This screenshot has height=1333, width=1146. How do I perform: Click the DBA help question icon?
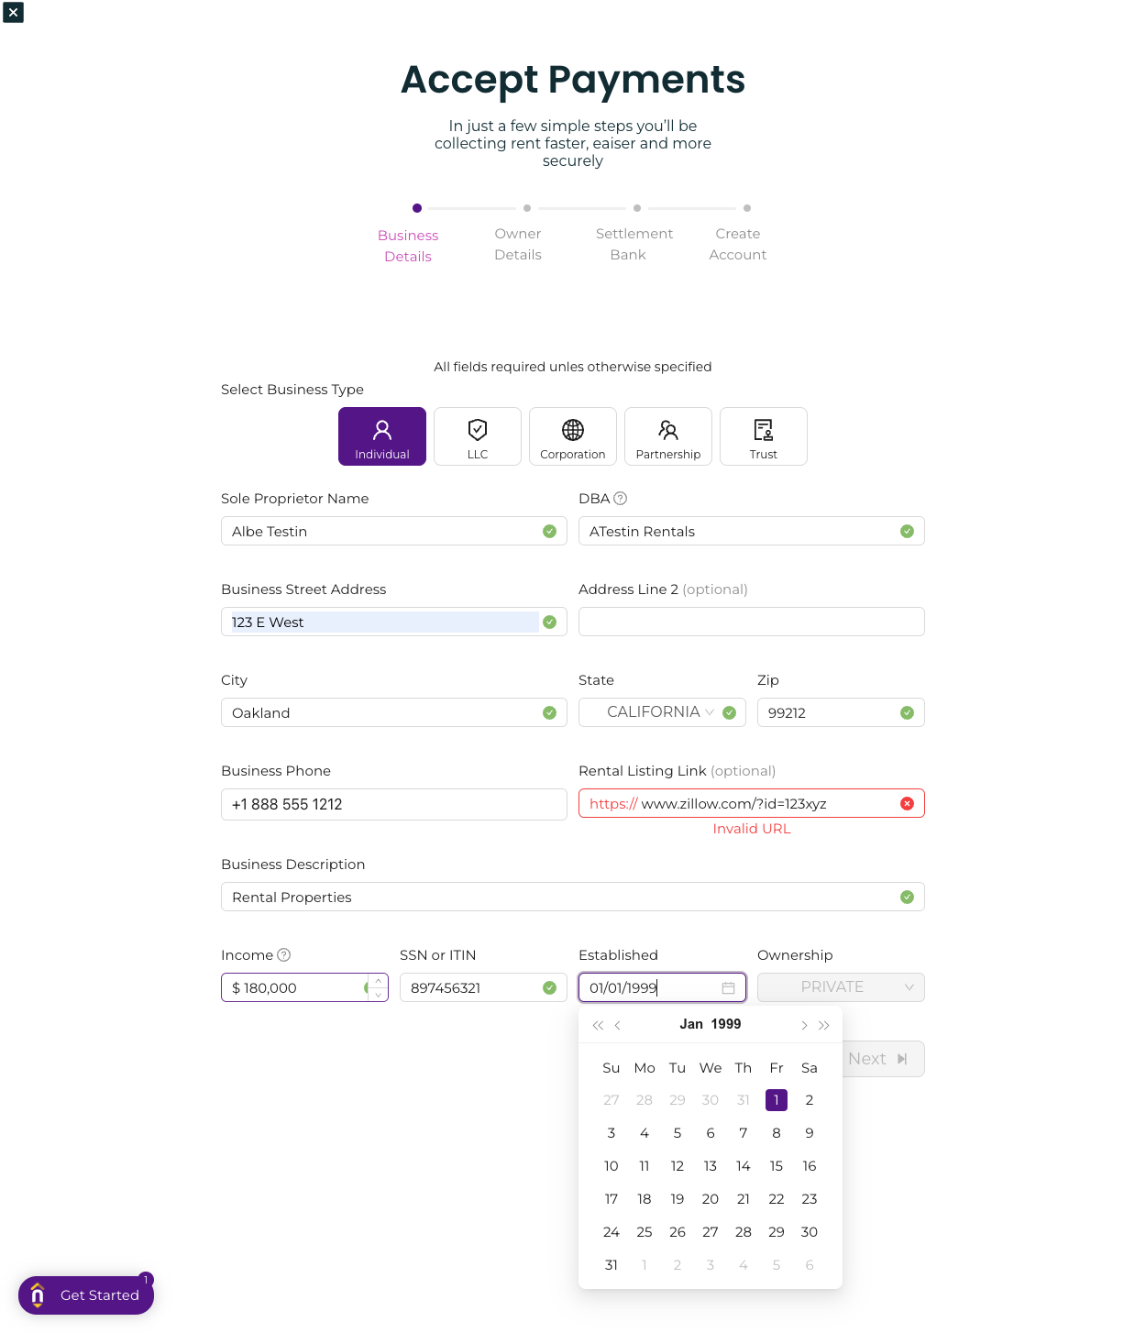click(621, 499)
